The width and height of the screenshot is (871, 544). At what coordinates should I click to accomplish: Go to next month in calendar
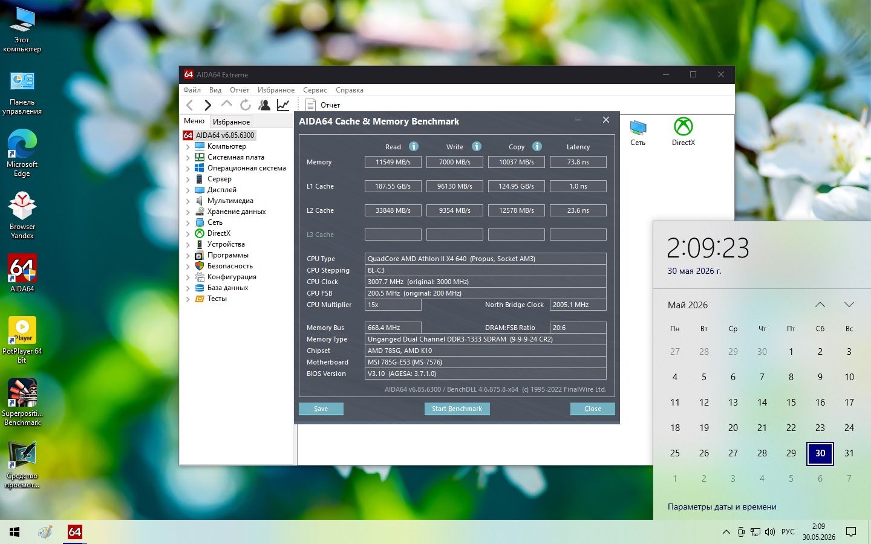(849, 305)
